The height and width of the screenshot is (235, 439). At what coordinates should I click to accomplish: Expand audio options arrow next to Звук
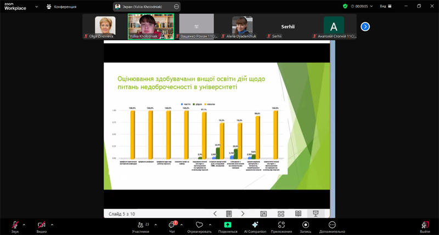point(25,225)
